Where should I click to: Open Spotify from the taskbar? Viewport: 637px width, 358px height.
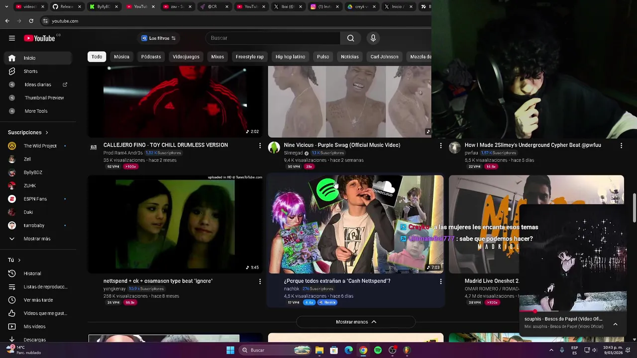click(378, 350)
